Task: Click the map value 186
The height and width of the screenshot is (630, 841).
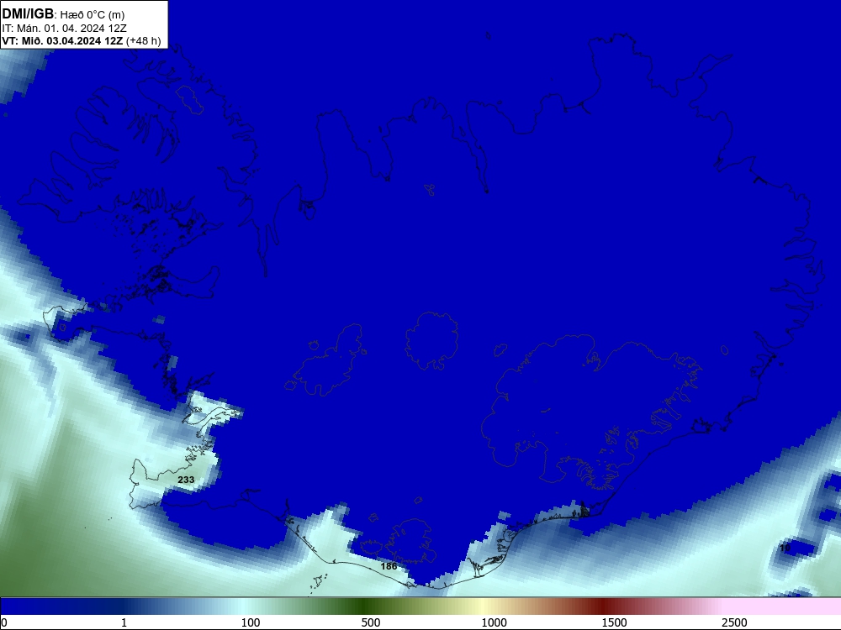Action: click(389, 566)
